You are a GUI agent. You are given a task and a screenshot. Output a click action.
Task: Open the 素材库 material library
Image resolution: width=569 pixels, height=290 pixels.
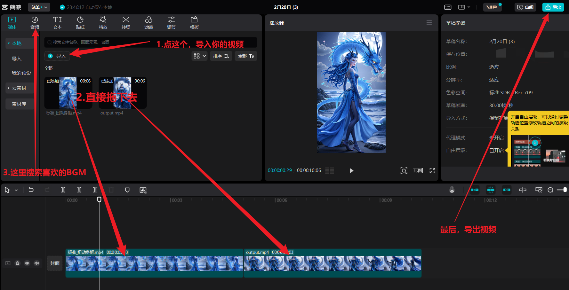pos(19,104)
